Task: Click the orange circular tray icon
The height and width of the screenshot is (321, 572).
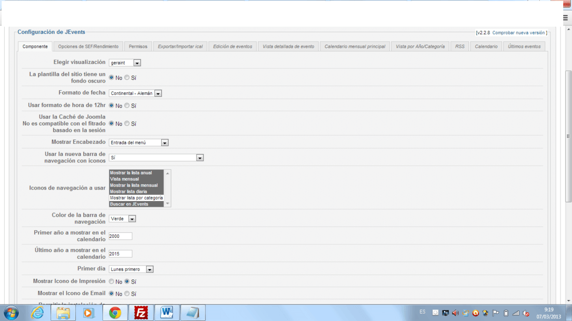Action: pyautogui.click(x=475, y=313)
